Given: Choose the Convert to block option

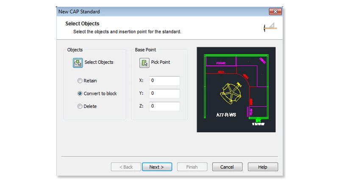Looking at the screenshot, I should pos(80,94).
